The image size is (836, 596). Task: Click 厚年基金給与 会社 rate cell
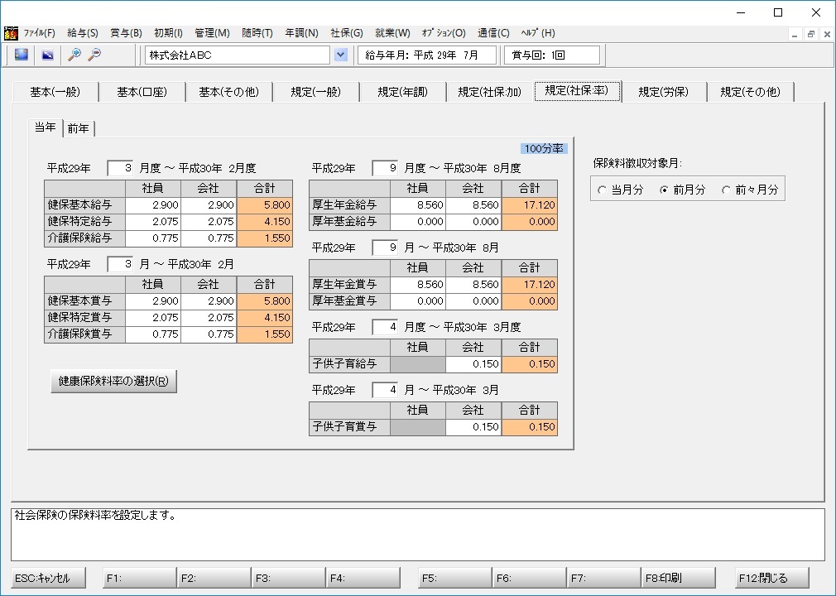click(x=473, y=222)
